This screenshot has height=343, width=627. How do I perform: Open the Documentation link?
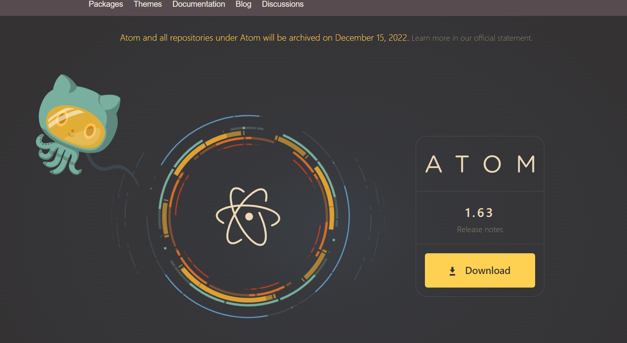[198, 4]
